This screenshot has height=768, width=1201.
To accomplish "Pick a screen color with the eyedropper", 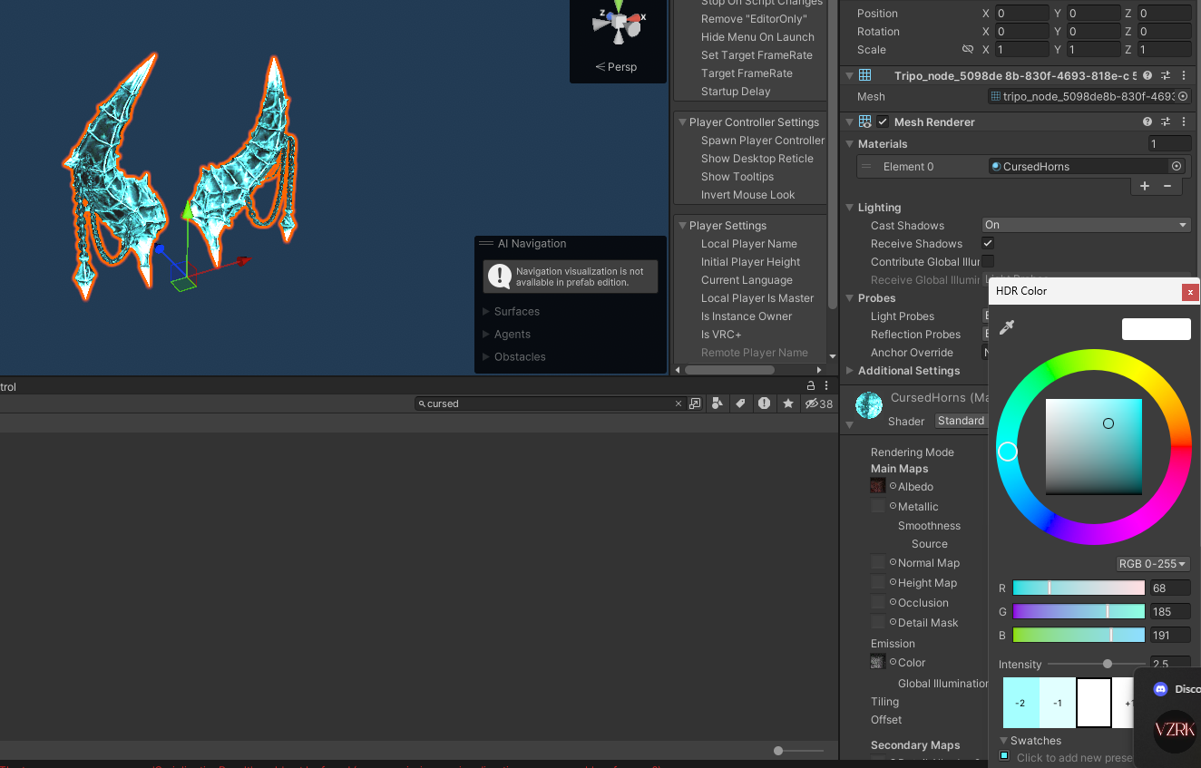I will coord(1006,327).
